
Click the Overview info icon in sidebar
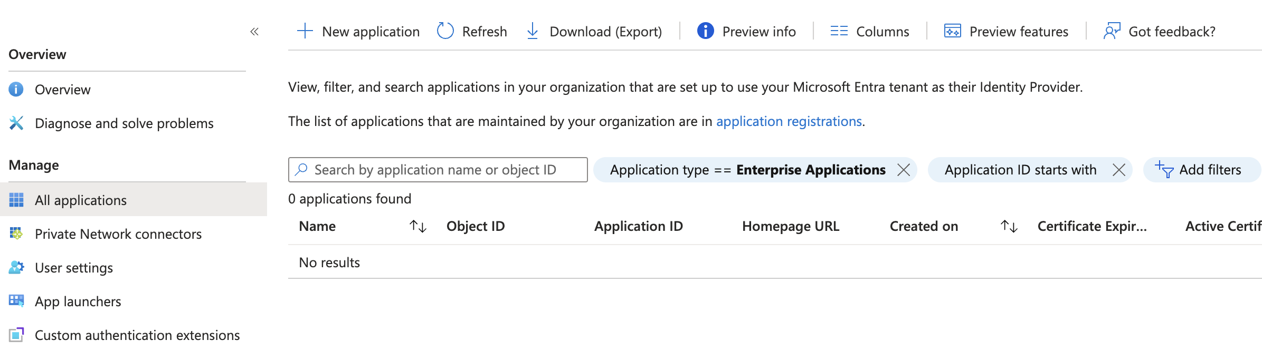coord(16,90)
